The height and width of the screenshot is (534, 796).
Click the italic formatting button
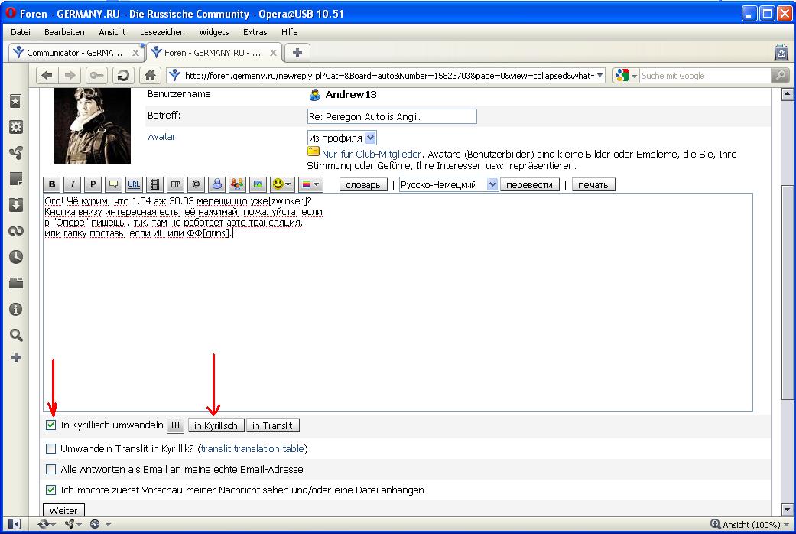(73, 184)
